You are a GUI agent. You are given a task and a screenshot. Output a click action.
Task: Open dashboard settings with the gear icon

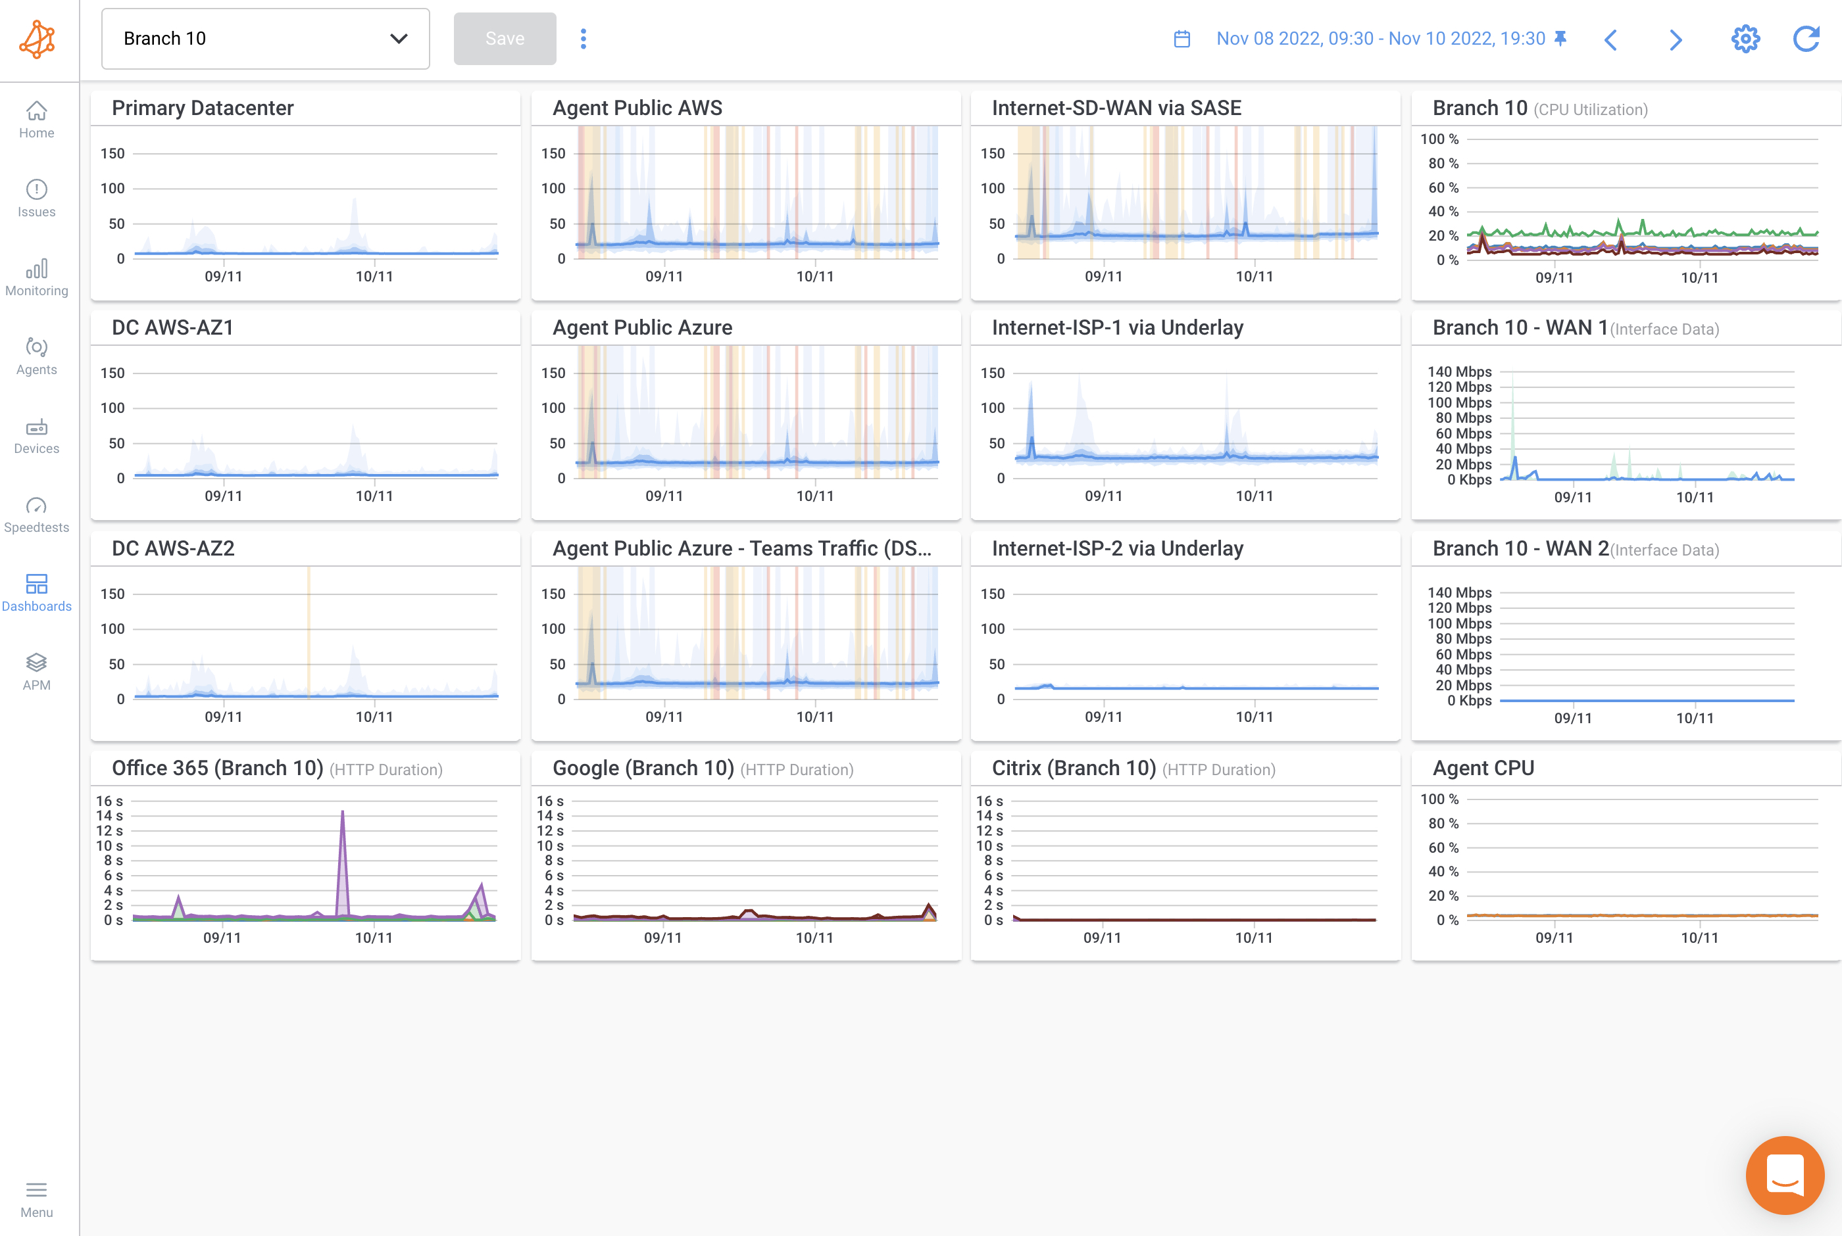(x=1745, y=38)
